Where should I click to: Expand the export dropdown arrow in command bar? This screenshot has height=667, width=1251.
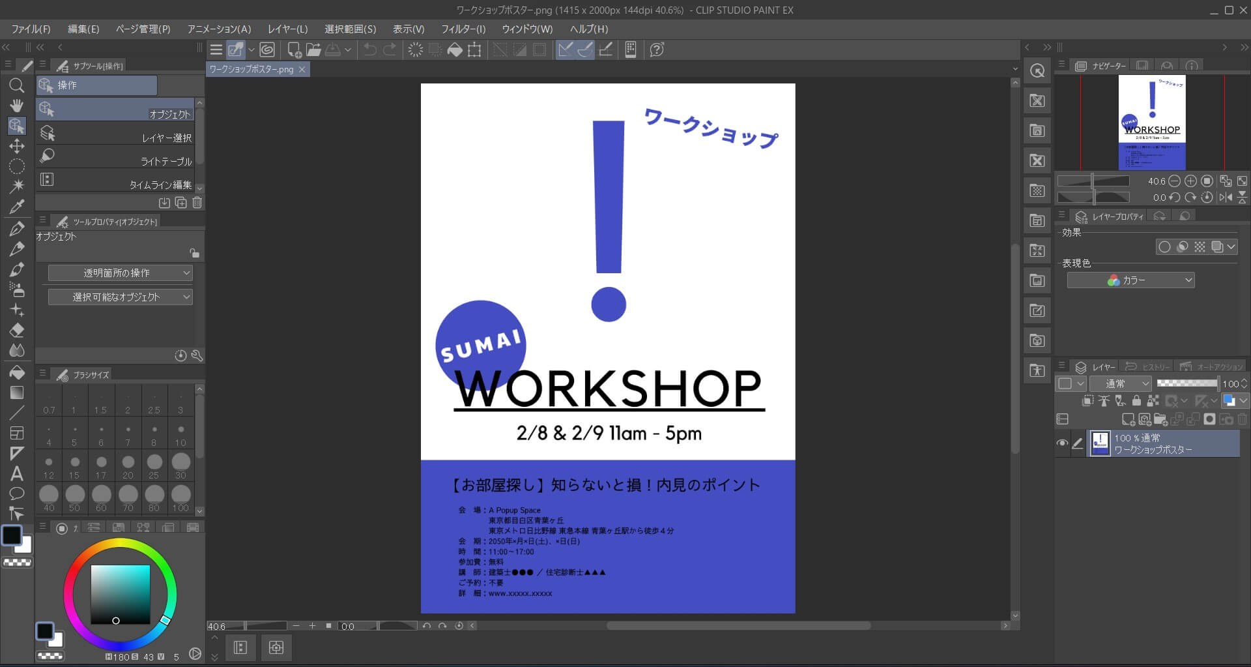tap(348, 50)
